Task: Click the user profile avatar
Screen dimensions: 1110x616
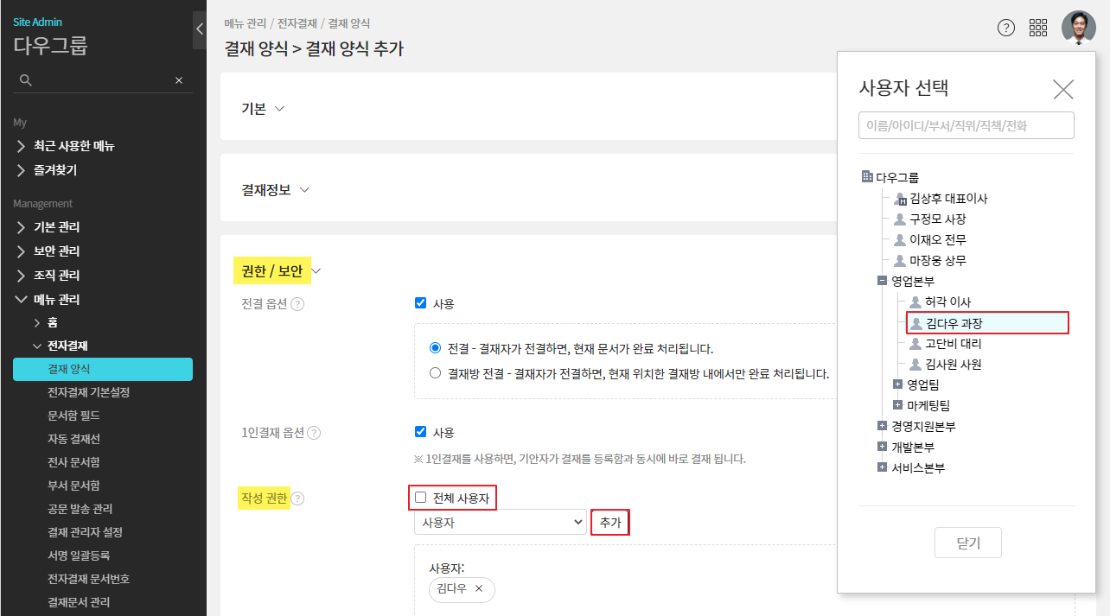Action: pyautogui.click(x=1078, y=28)
